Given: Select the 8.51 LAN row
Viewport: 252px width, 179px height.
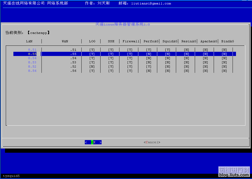Looking at the screenshot, I should (x=32, y=50).
